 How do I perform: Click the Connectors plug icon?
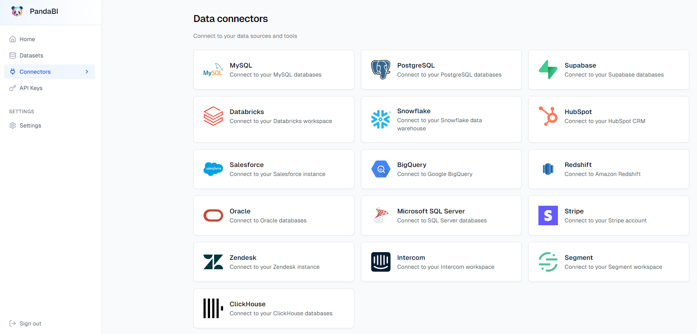(x=13, y=72)
